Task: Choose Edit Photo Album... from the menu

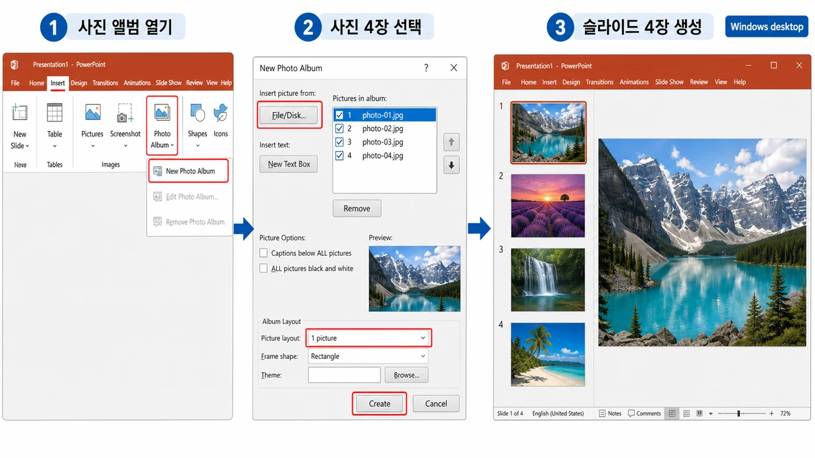Action: pos(190,197)
